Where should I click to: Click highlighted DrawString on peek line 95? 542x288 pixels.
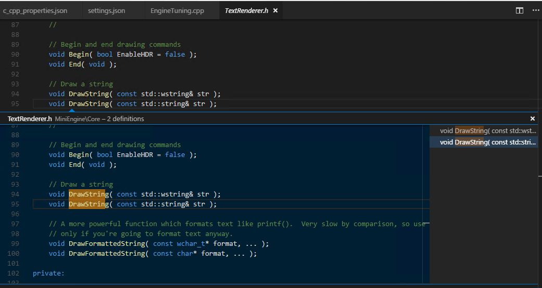tap(87, 204)
